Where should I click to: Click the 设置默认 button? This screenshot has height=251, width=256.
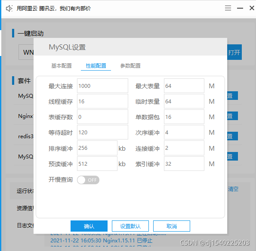130,226
